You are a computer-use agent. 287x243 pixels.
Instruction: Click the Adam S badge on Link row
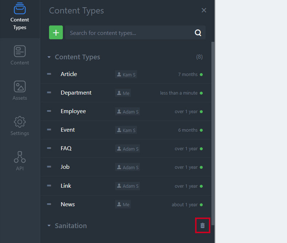tap(128, 186)
